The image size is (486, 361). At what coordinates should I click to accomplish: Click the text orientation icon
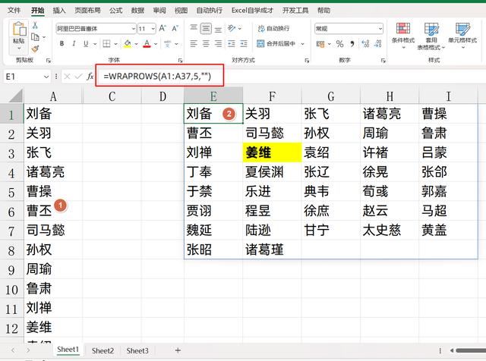pyautogui.click(x=232, y=29)
